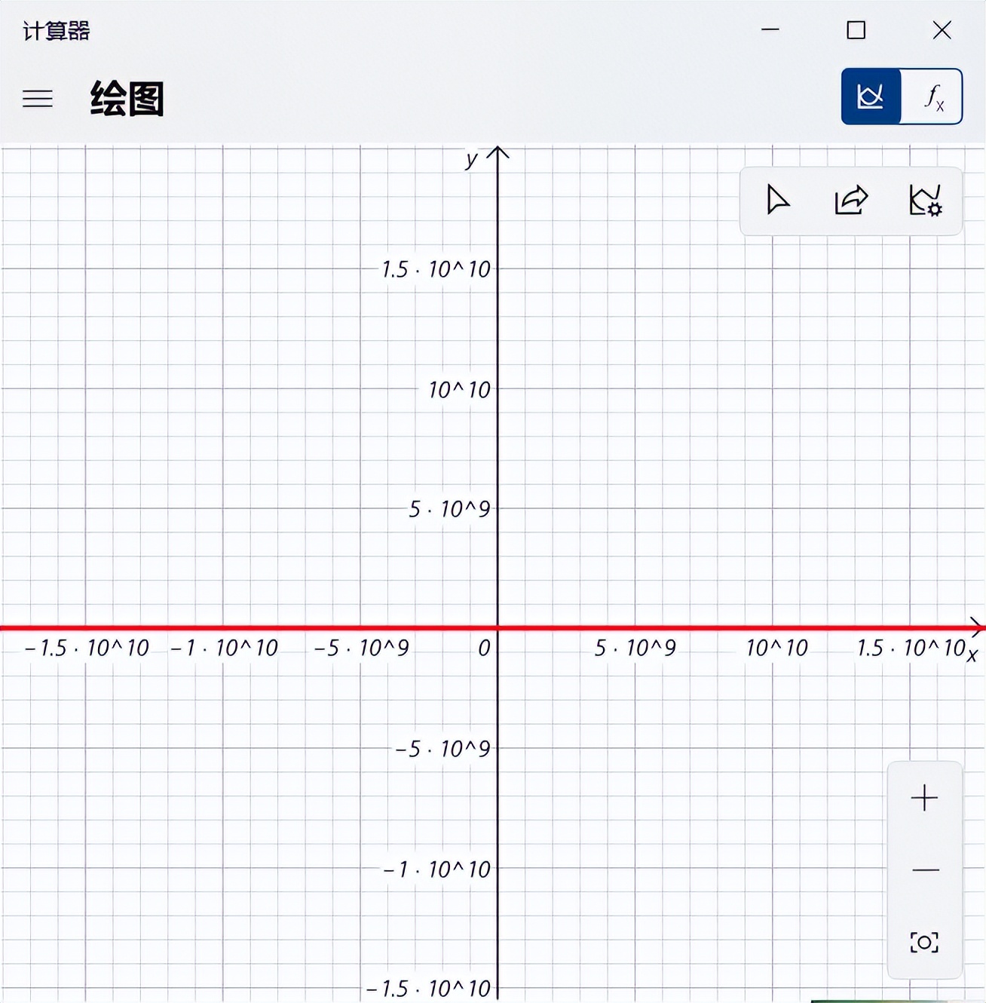Open the hamburger navigation menu
The image size is (986, 1003).
[38, 98]
